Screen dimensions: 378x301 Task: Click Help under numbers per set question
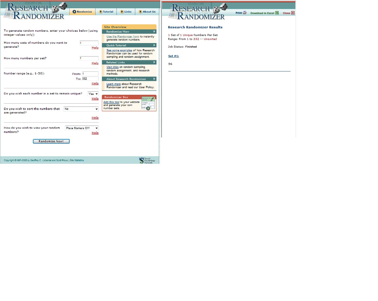tap(95, 63)
